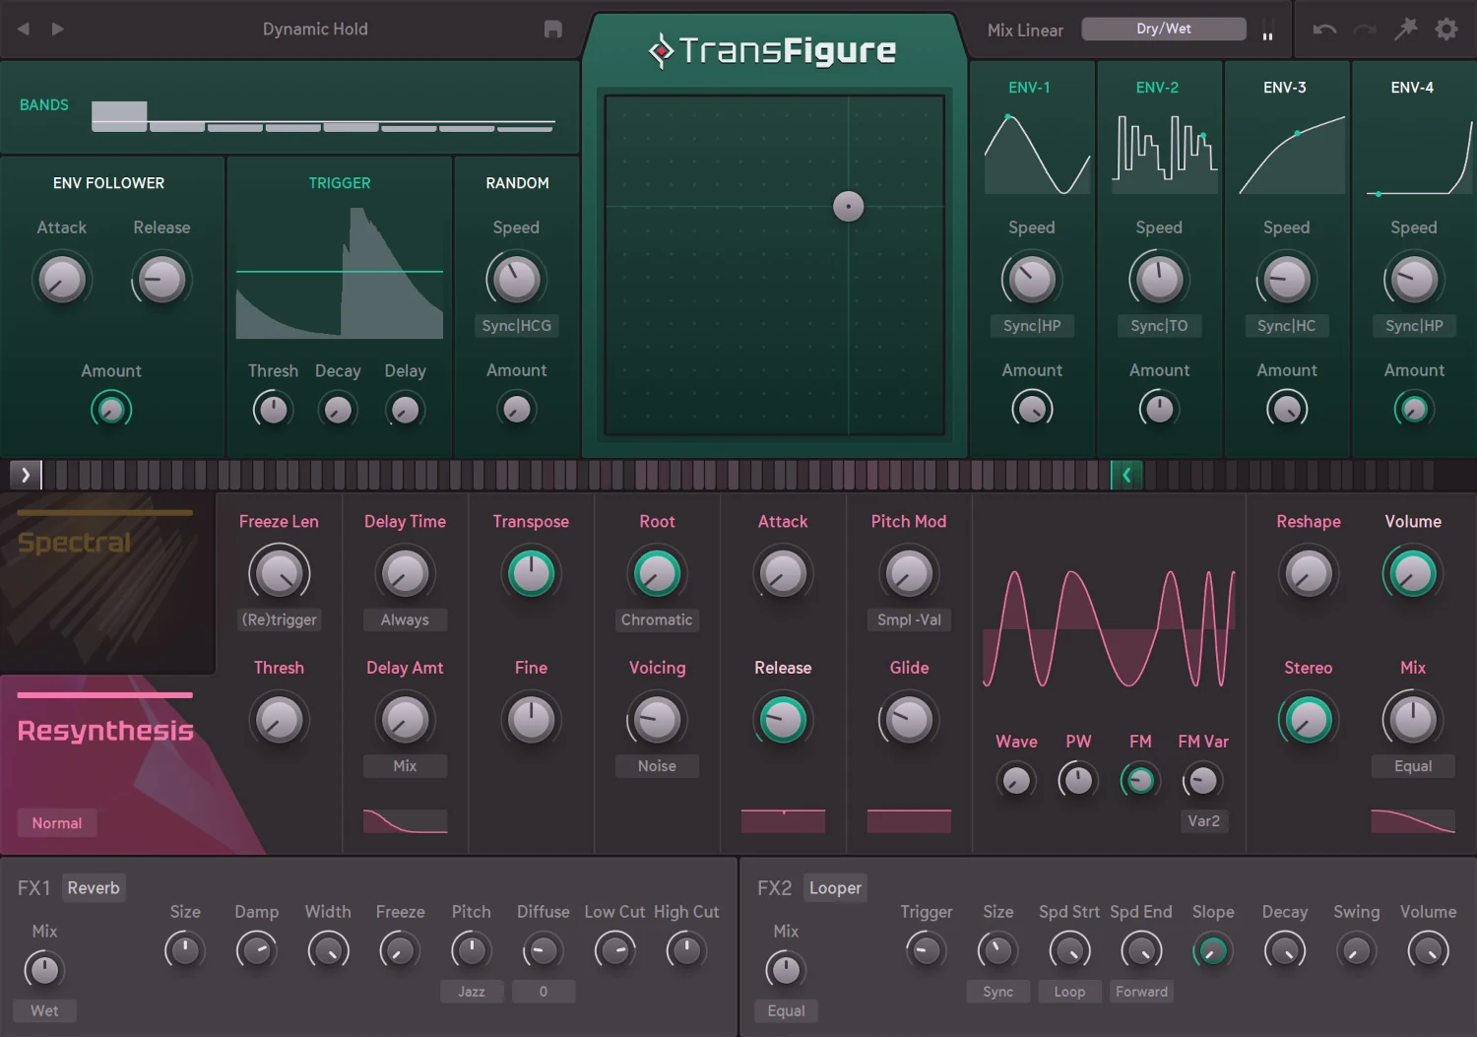Click the undo arrow icon
The height and width of the screenshot is (1037, 1477).
1324,29
